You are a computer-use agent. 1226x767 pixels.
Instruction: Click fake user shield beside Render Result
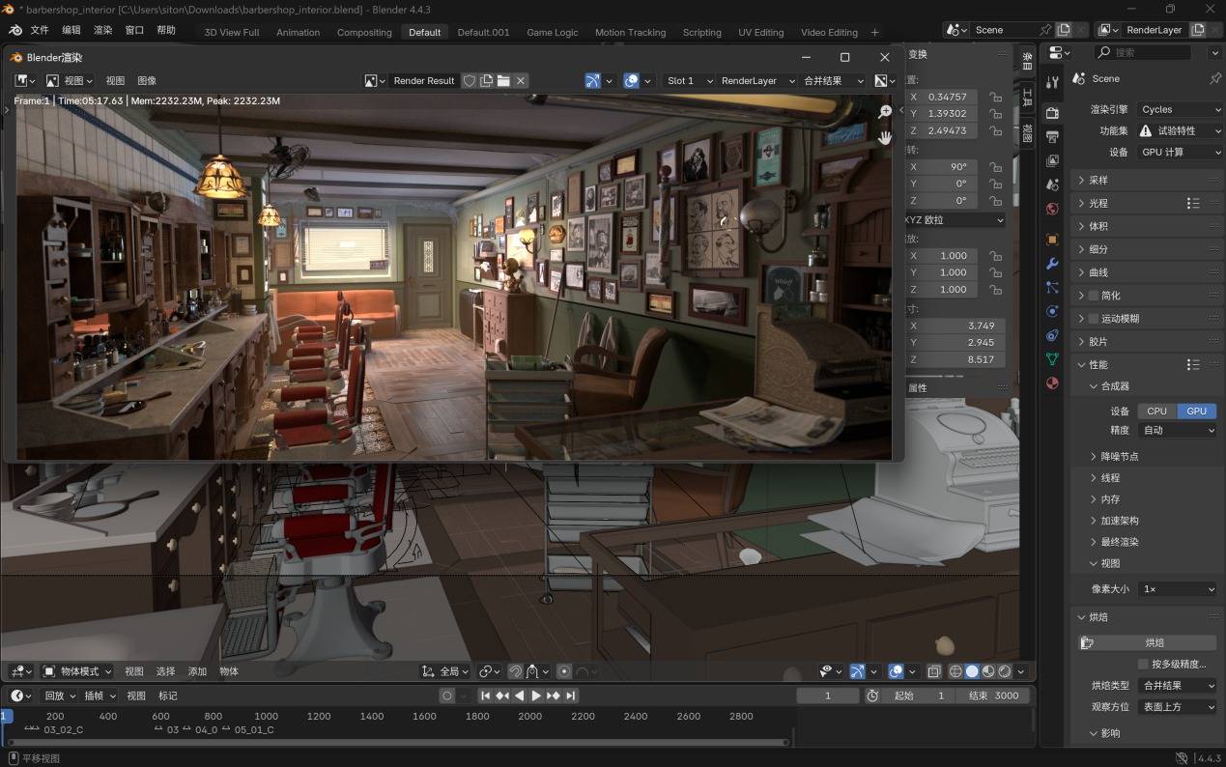point(470,81)
